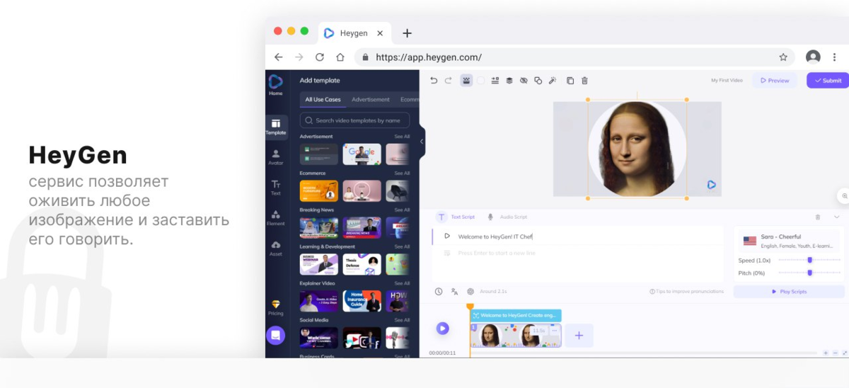Delete the script with the small trash icon
Screen dimensions: 849x388
[x=818, y=217]
